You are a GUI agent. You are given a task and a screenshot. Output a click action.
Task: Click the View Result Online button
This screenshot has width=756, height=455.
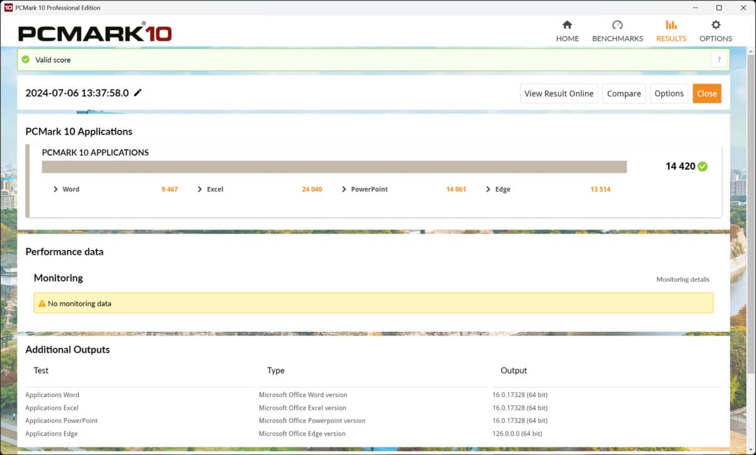pos(559,93)
